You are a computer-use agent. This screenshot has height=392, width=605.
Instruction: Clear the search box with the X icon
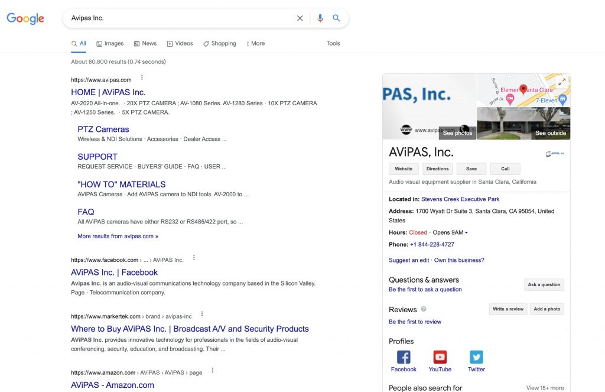tap(300, 18)
